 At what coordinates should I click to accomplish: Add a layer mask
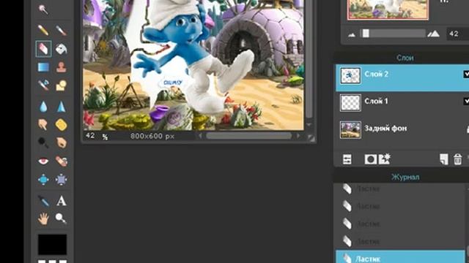click(370, 159)
